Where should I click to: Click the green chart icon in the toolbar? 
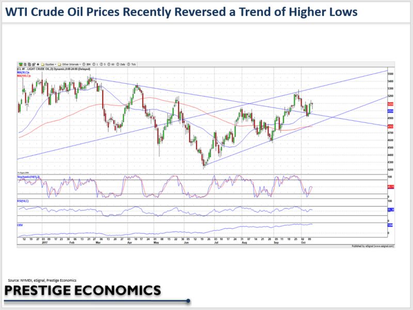[x=20, y=64]
